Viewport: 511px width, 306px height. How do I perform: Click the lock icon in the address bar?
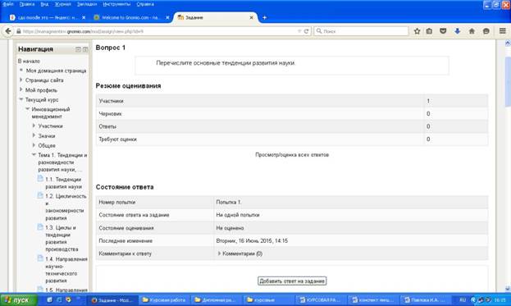pyautogui.click(x=19, y=31)
